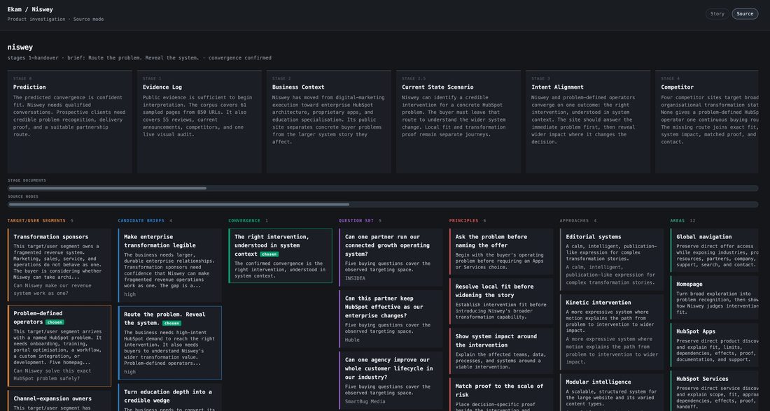The width and height of the screenshot is (770, 411).
Task: Open the Kinetic intervention approach card
Action: coord(612,333)
